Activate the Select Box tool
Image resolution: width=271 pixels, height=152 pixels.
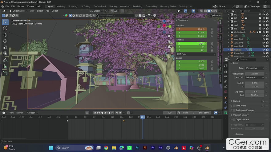tap(5, 22)
